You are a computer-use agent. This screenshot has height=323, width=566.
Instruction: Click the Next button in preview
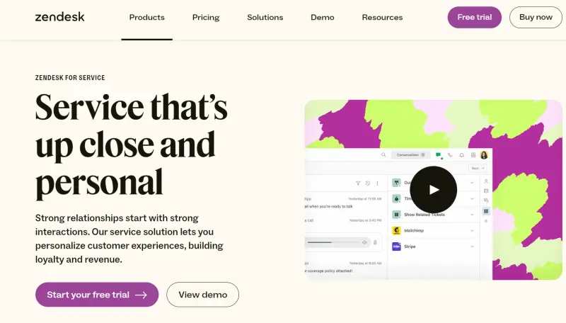pos(478,168)
